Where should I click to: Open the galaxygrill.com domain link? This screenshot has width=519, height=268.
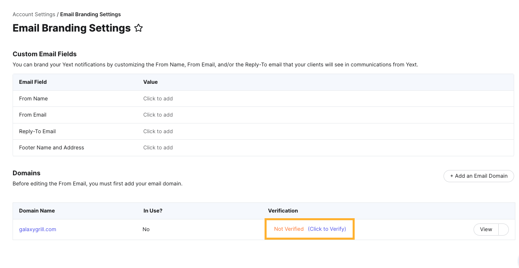click(x=37, y=229)
